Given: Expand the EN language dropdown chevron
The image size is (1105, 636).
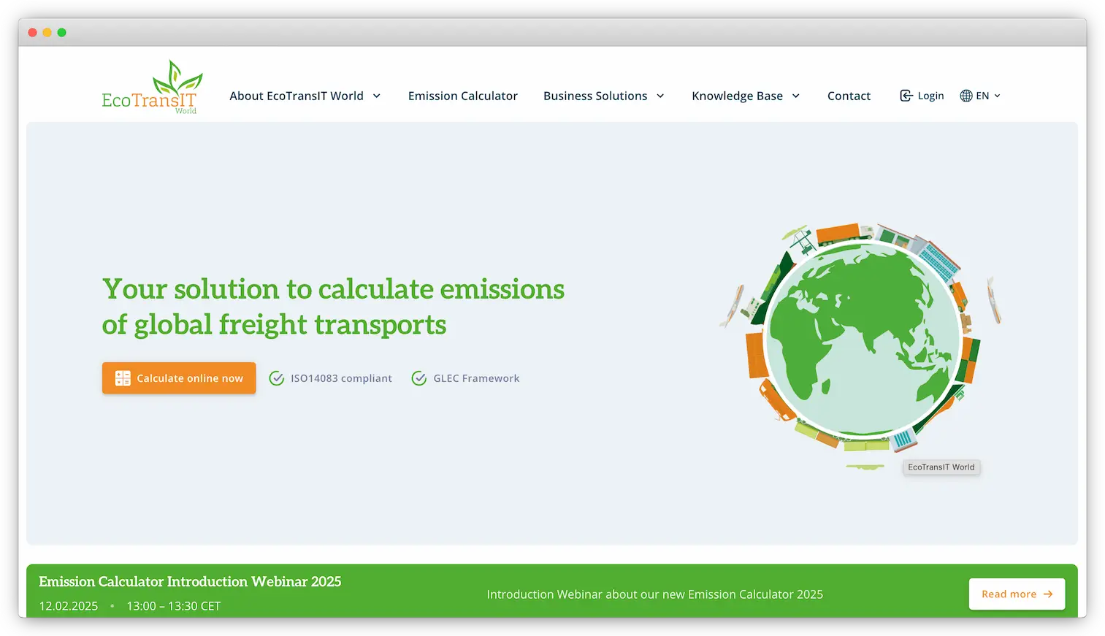Looking at the screenshot, I should [998, 96].
